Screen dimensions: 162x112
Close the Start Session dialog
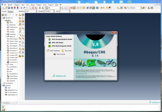click(114, 32)
